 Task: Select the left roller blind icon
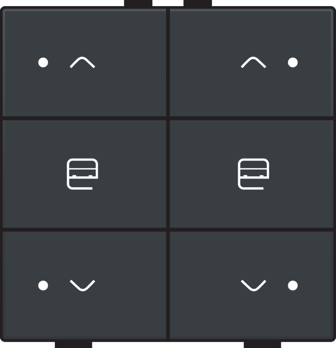point(82,174)
